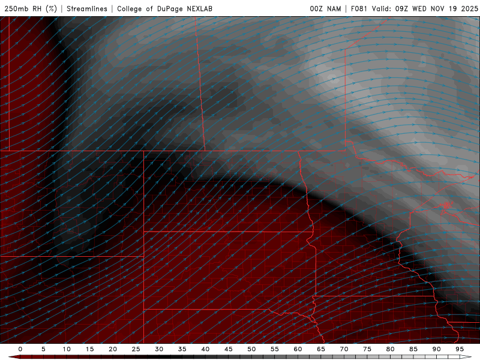Click the colorbar label "50"
This screenshot has width=480, height=360.
pos(251,349)
